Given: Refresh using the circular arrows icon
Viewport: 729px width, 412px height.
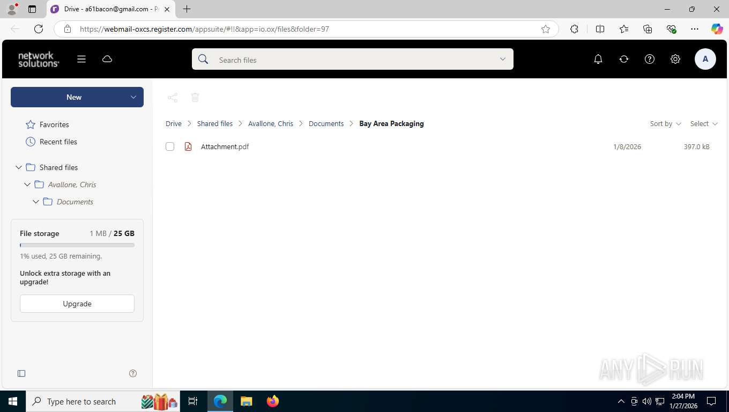Looking at the screenshot, I should (624, 59).
